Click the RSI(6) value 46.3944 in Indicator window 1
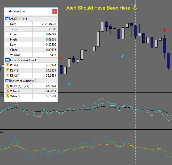Screen dimensions: 172x165 click(51, 65)
